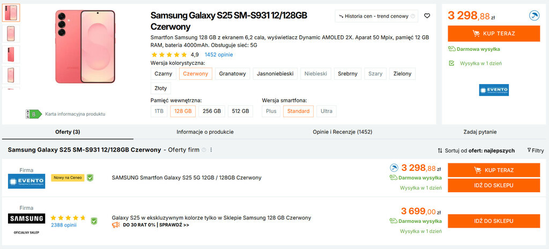Open the sort offers dropdown
The height and width of the screenshot is (249, 549).
coord(476,150)
